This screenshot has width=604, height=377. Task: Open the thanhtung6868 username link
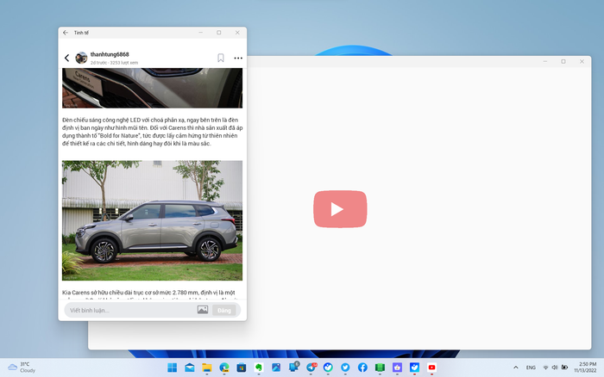pos(110,54)
